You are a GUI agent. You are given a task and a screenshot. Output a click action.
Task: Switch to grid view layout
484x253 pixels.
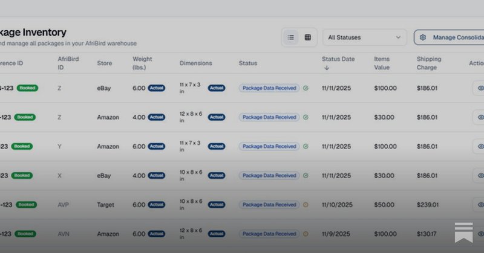click(x=308, y=37)
